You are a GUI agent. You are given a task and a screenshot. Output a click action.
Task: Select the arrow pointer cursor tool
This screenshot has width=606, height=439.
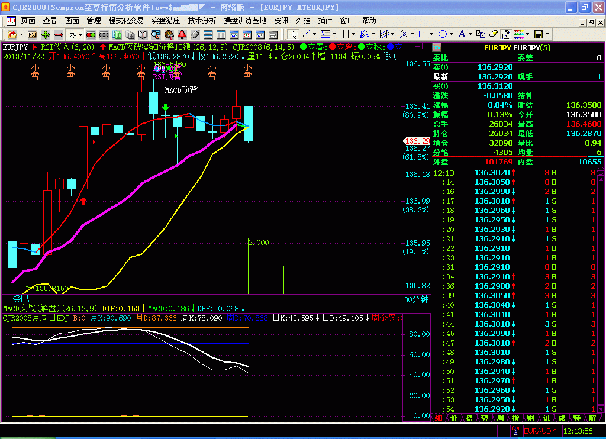point(294,34)
